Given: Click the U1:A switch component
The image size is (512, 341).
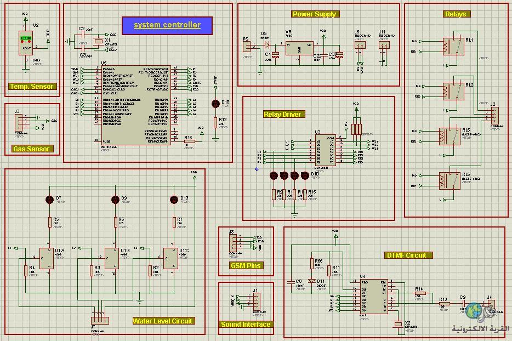Looking at the screenshot, I should pos(47,258).
